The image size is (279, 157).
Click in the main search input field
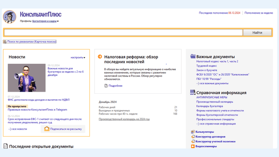coord(123,33)
